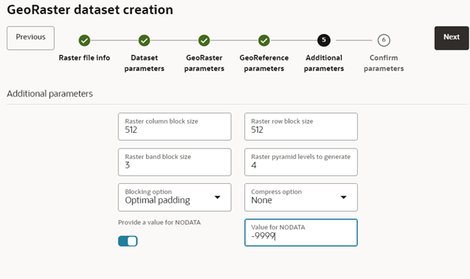Click the Previous button
The height and width of the screenshot is (279, 470).
(x=31, y=38)
